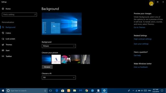Viewport: 166px width, 93px height.
Task: Click the touch keyboard tray icon
Action: (146, 91)
